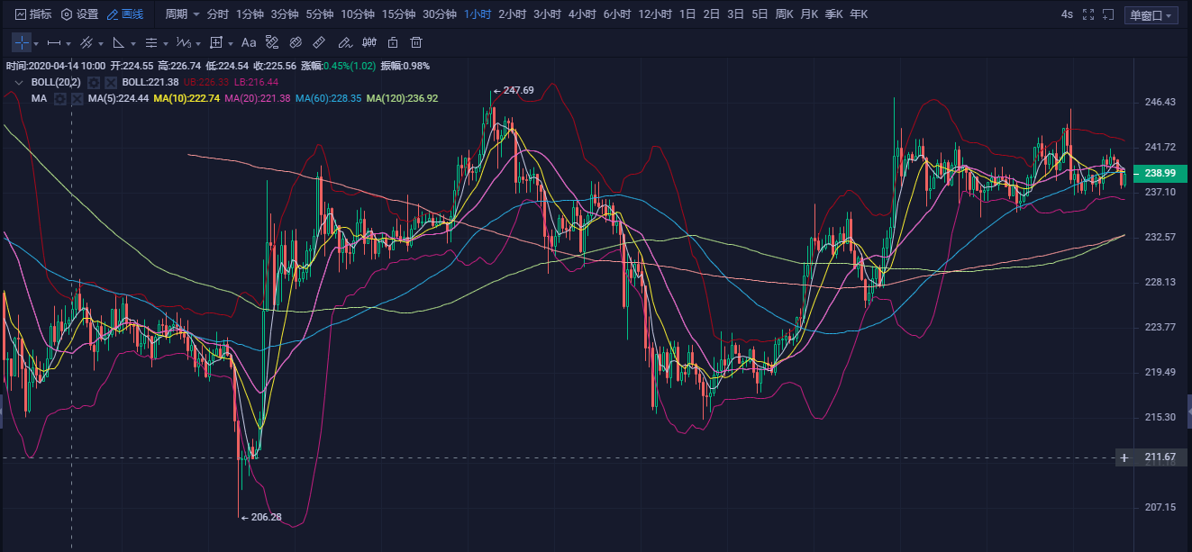1192x552 pixels.
Task: Click the lock drawings icon
Action: coord(392,42)
